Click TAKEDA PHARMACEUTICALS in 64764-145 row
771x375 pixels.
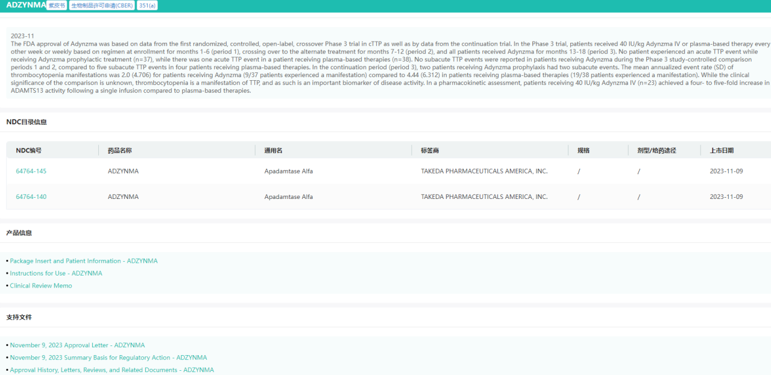[x=484, y=171]
